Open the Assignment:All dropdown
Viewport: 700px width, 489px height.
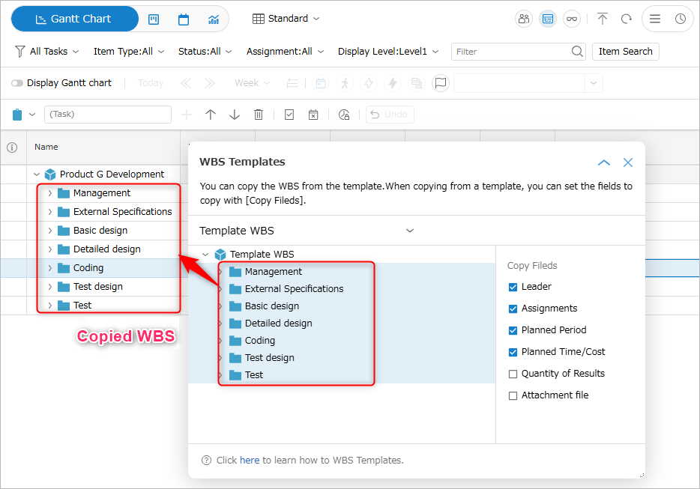pos(285,52)
